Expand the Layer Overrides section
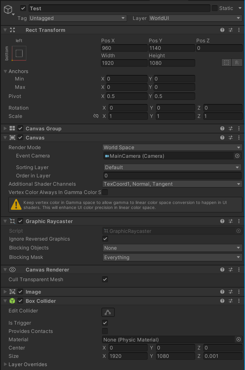Viewport: 245px width, 370px height. (x=5, y=364)
